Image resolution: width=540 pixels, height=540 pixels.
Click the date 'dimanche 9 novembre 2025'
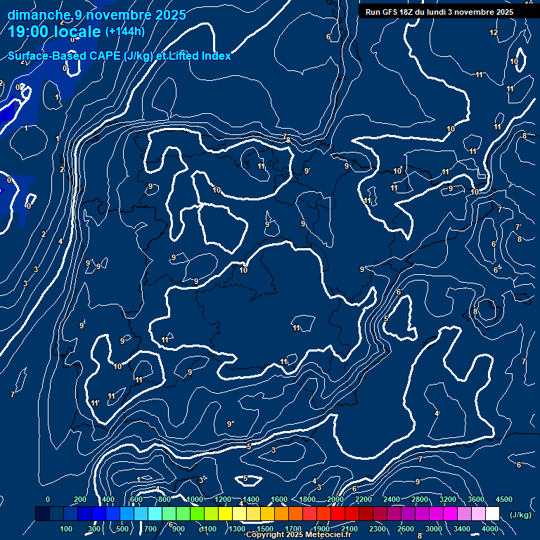point(96,15)
